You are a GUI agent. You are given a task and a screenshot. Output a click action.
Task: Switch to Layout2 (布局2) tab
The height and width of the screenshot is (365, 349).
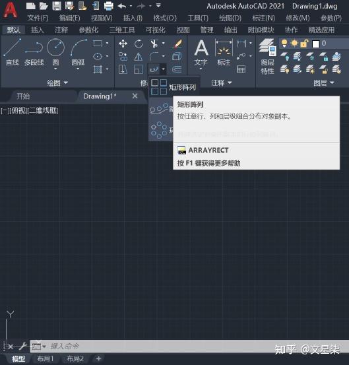[x=75, y=358]
